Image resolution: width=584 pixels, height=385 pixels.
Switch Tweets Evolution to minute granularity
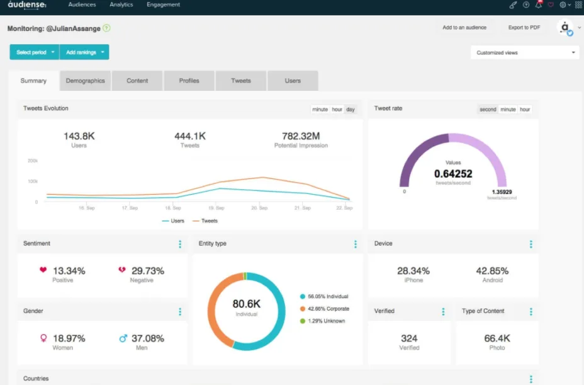pyautogui.click(x=320, y=109)
